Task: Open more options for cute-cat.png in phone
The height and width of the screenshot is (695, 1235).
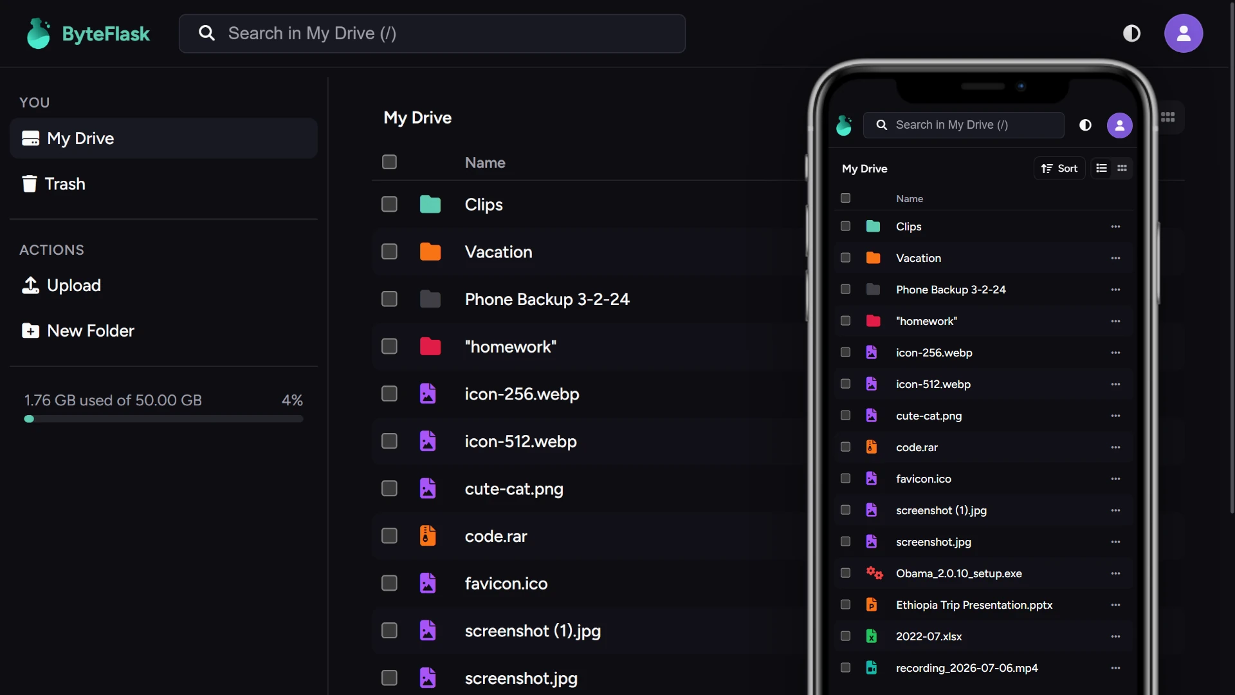Action: [x=1115, y=416]
